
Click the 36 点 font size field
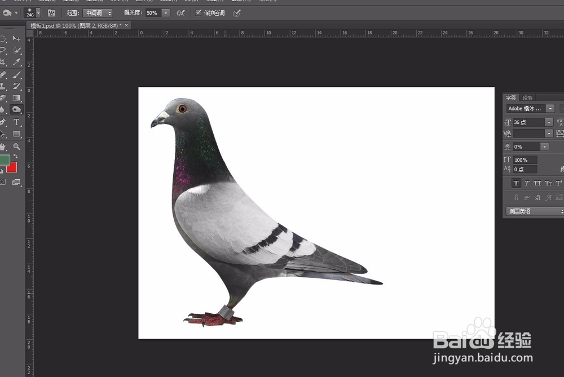(529, 122)
